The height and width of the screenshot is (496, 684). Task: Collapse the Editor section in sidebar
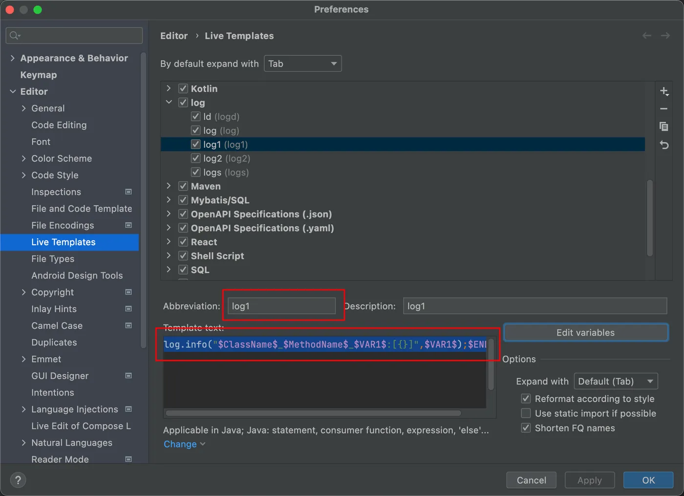(13, 91)
